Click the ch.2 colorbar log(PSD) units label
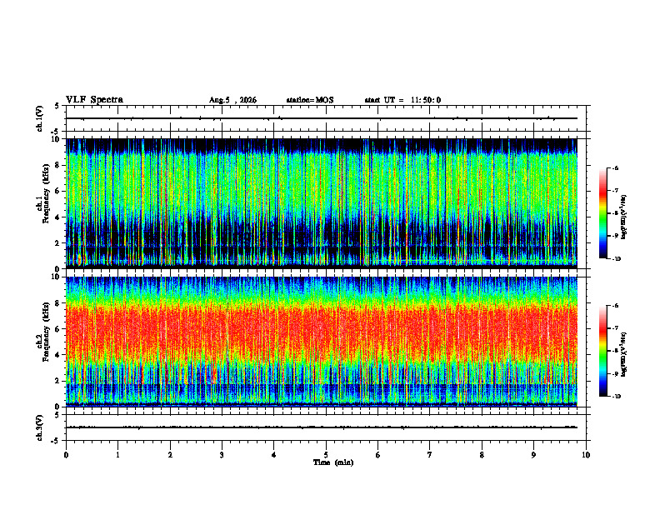Image resolution: width=660 pixels, height=510 pixels. (x=624, y=355)
